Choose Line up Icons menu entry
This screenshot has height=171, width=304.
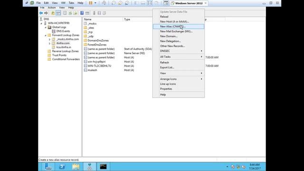pyautogui.click(x=179, y=84)
